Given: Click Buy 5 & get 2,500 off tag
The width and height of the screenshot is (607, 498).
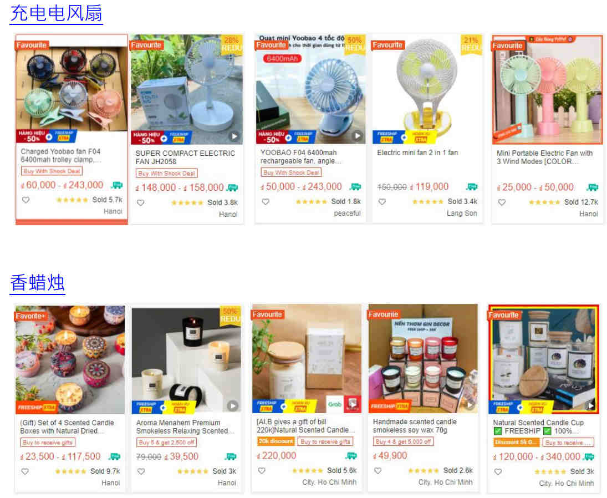Looking at the screenshot, I should click(x=166, y=442).
